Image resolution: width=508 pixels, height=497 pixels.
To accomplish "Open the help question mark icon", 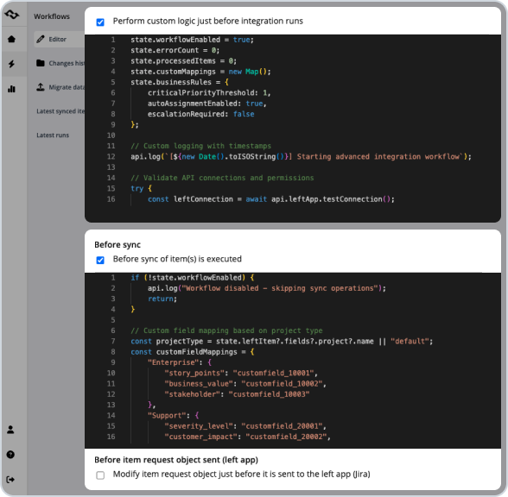I will tap(10, 455).
